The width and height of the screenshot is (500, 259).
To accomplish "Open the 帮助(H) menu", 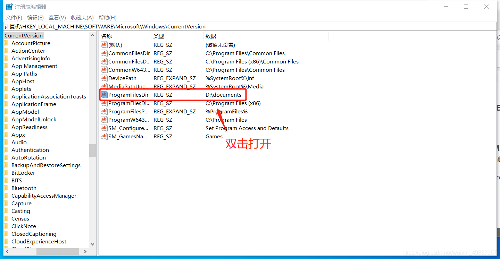I will pyautogui.click(x=108, y=18).
